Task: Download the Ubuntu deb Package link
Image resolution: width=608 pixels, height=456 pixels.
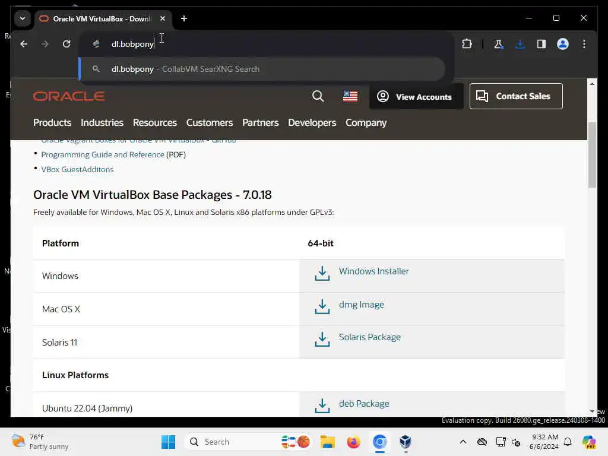Action: (x=364, y=404)
